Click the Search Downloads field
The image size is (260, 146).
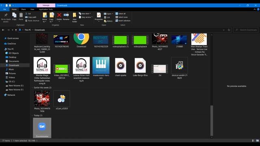pyautogui.click(x=246, y=30)
